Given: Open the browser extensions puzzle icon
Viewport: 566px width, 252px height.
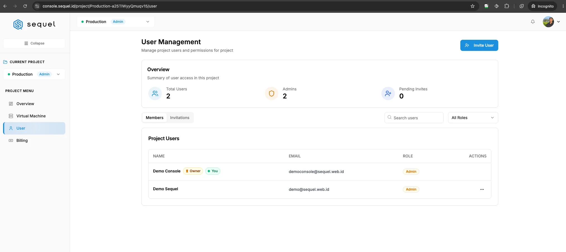Looking at the screenshot, I should click(x=507, y=6).
